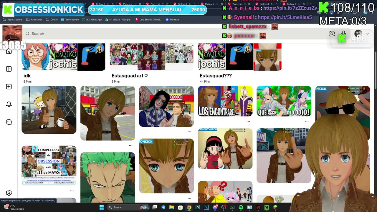Open the pin with the coffee cup
Image resolution: width=377 pixels, height=212 pixels.
tap(49, 110)
